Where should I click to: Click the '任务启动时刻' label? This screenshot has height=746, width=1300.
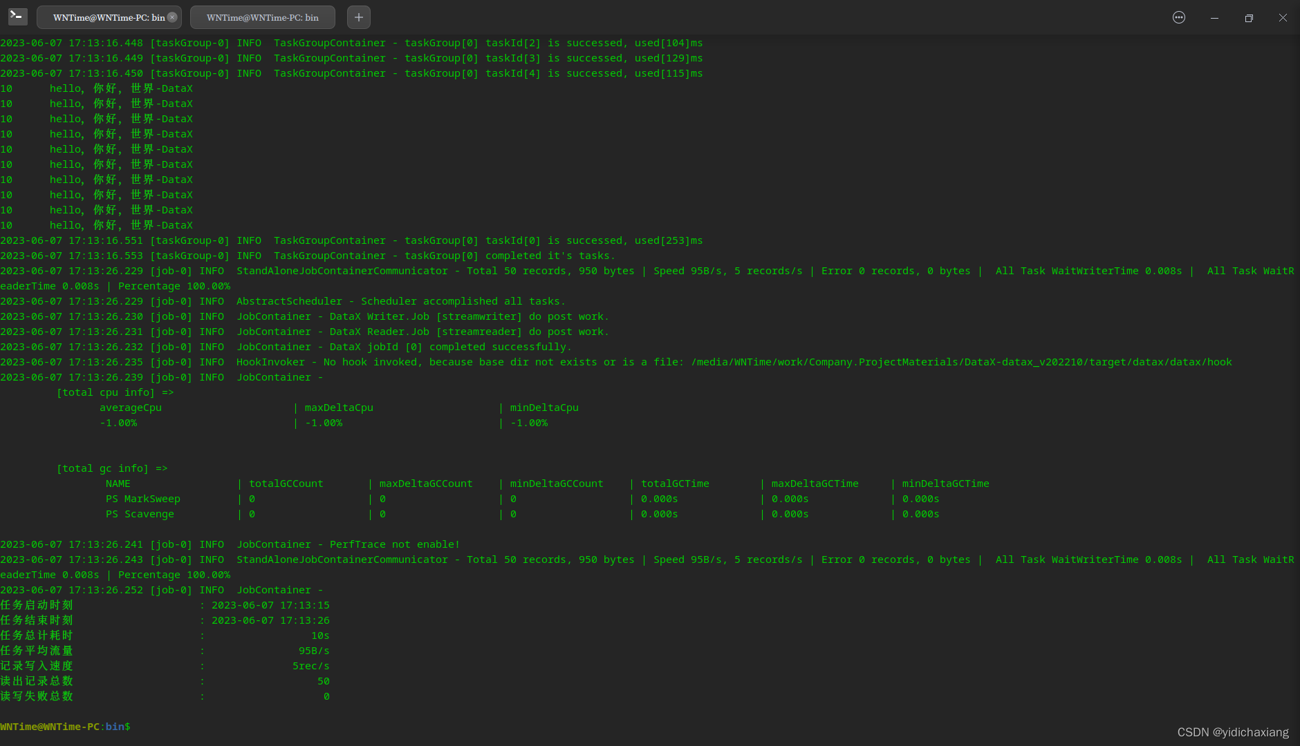tap(37, 605)
